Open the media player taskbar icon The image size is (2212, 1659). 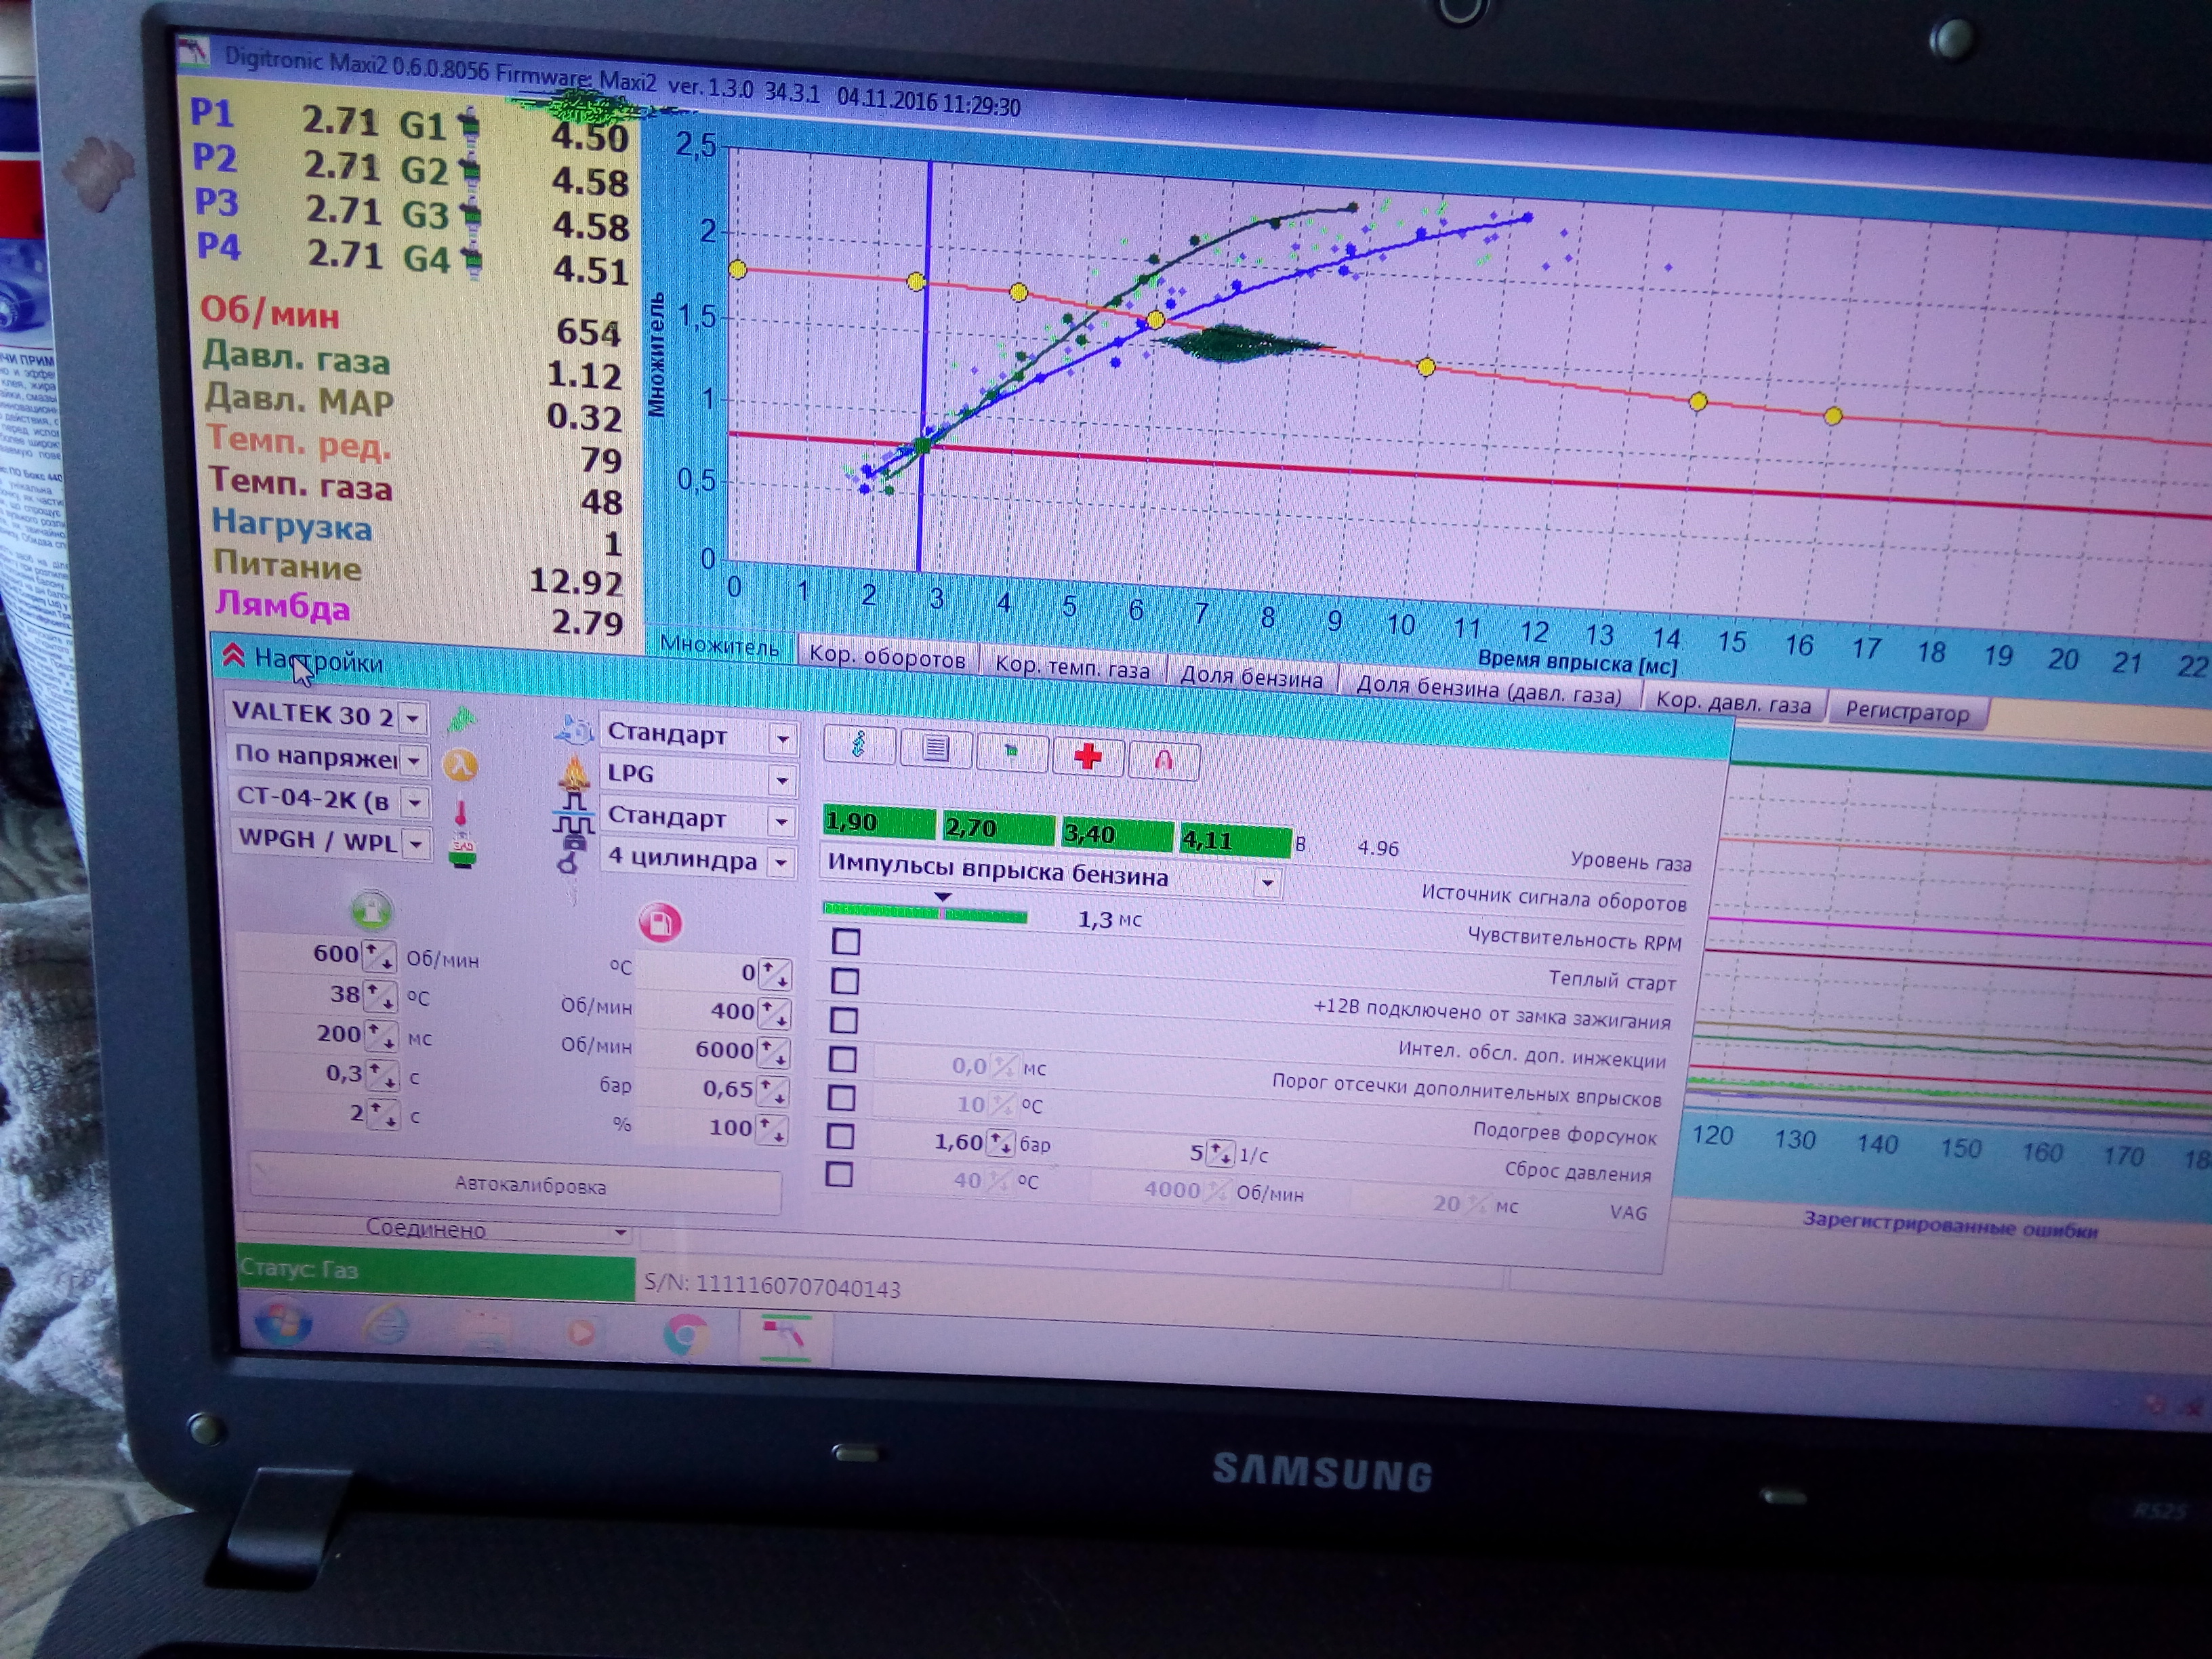tap(581, 1332)
